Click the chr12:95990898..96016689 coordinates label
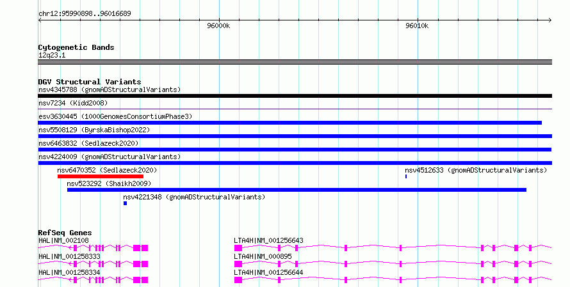The image size is (570, 287). click(85, 13)
